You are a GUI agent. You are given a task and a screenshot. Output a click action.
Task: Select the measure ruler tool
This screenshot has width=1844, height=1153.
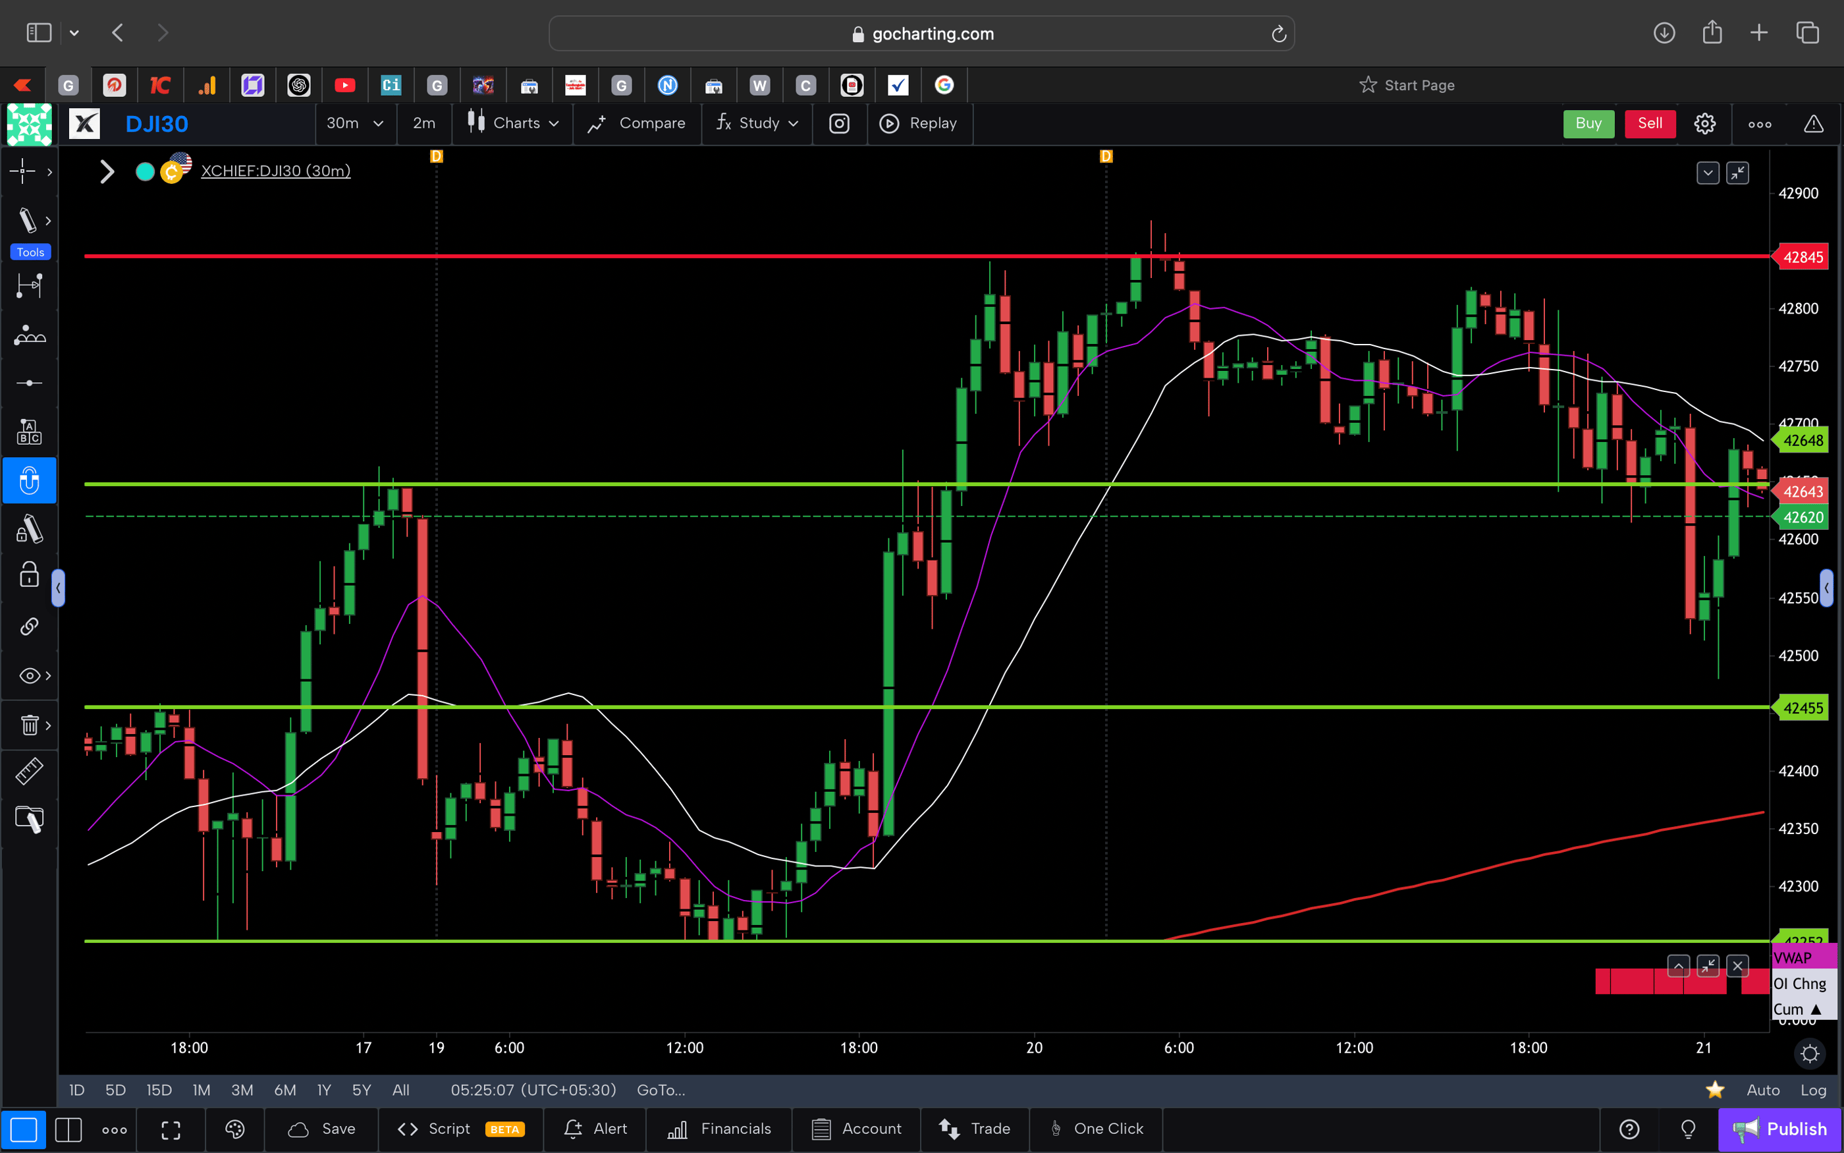[x=29, y=771]
